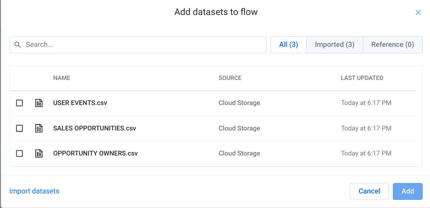Click the LAST UPDATED column header
The width and height of the screenshot is (430, 208).
click(x=362, y=78)
